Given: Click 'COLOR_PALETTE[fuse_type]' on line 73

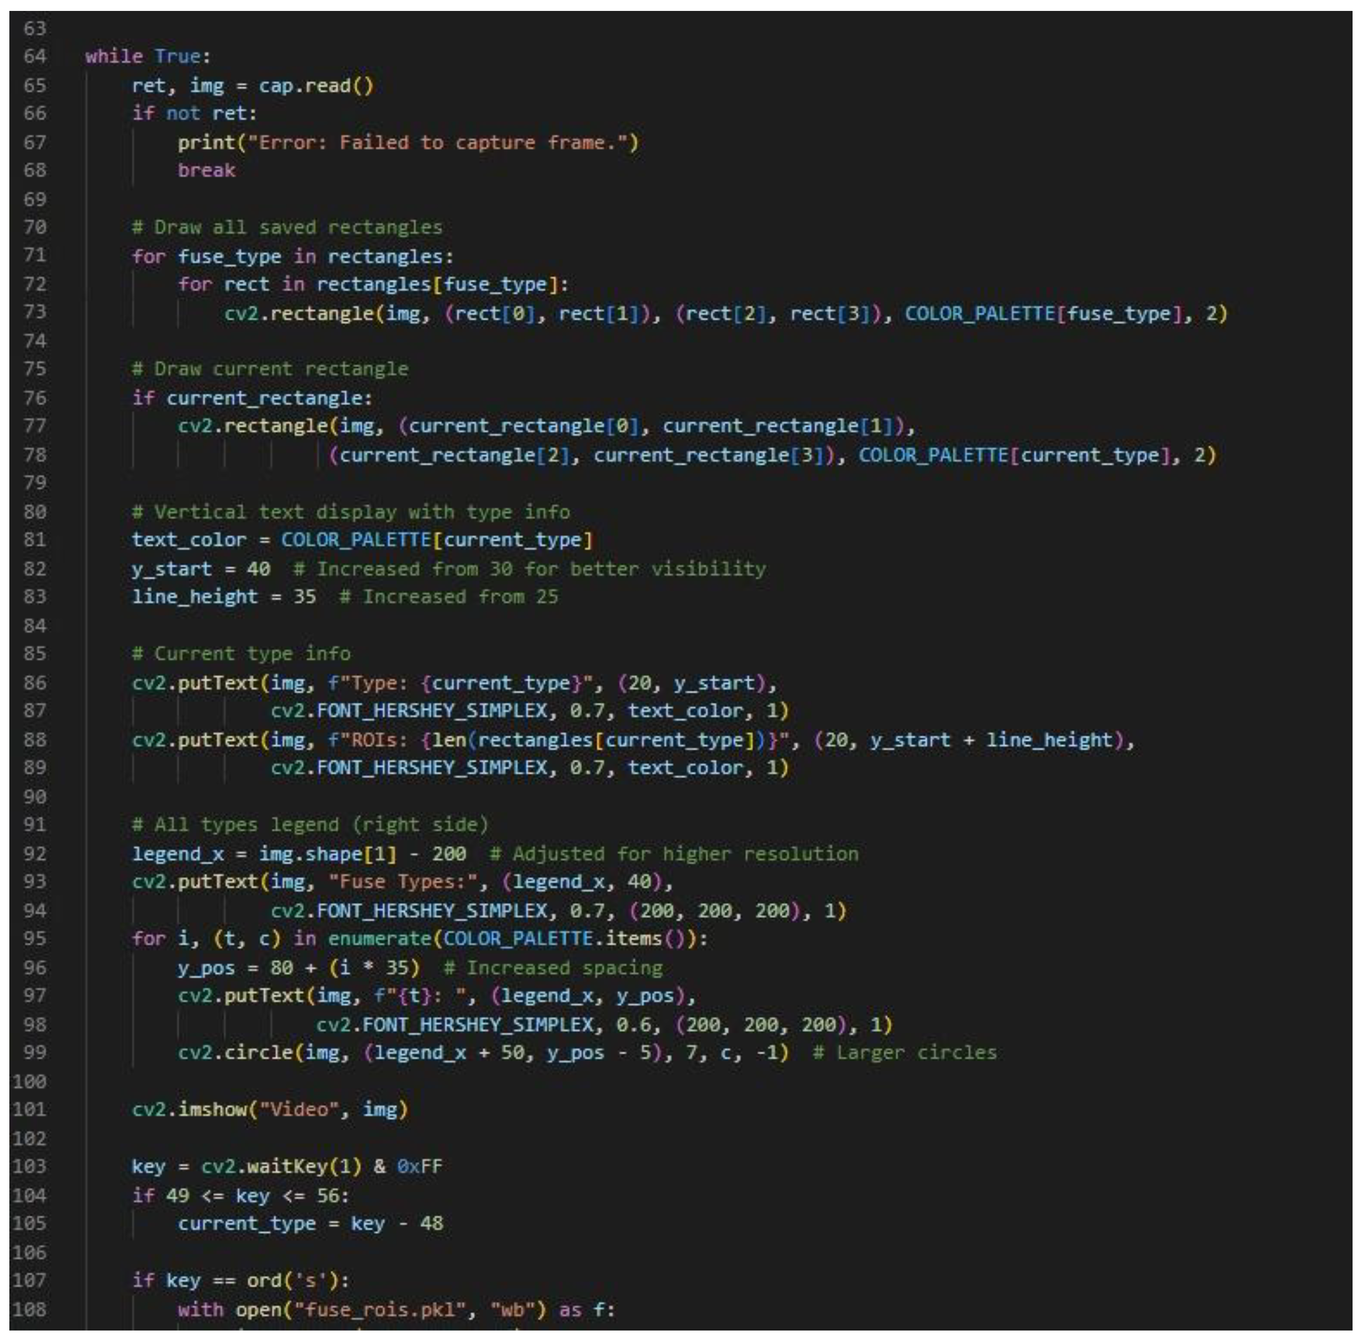Looking at the screenshot, I should point(1043,313).
